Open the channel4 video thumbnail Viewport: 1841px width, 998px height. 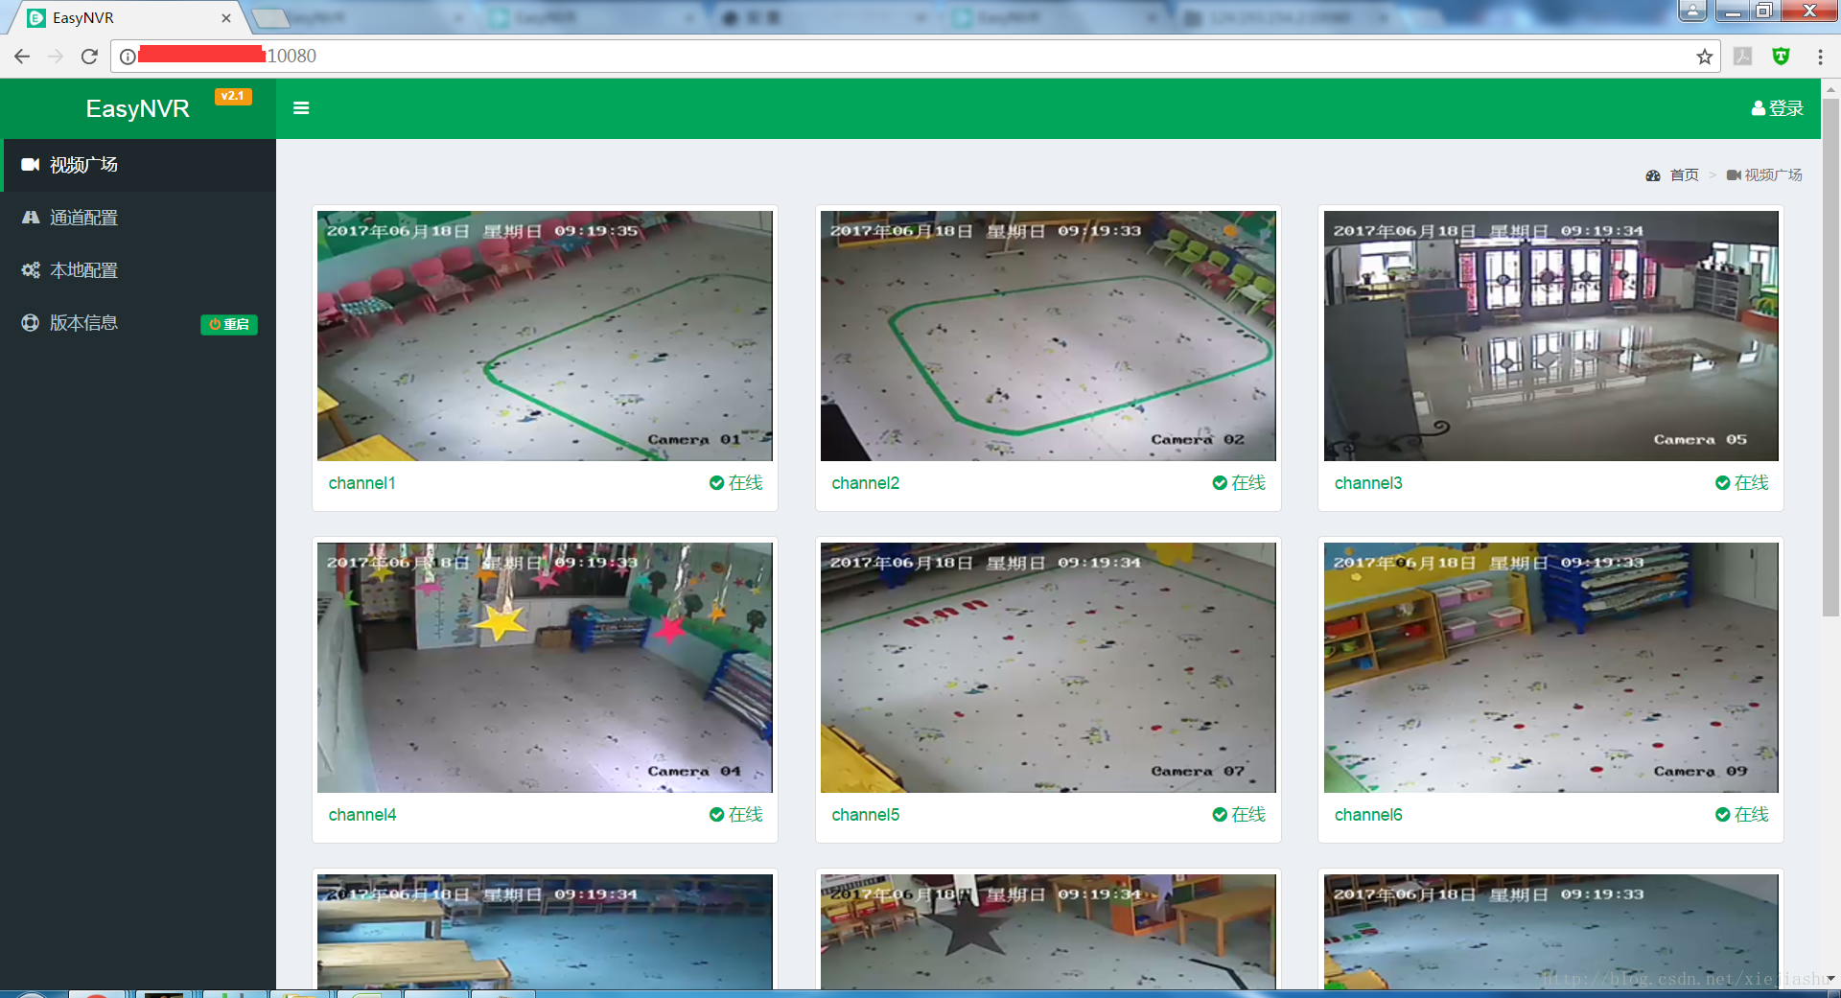click(x=545, y=667)
